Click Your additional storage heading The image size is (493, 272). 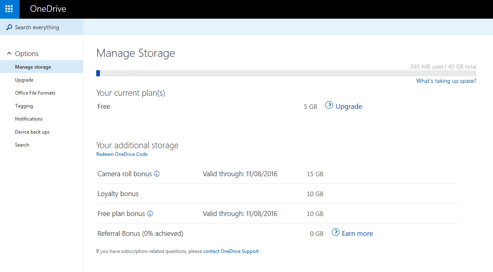(137, 145)
